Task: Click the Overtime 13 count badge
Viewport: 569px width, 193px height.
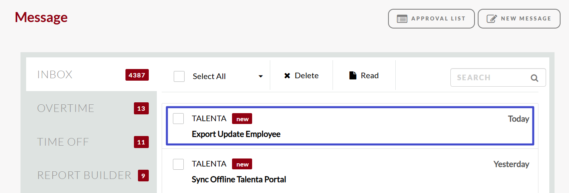Action: tap(141, 108)
